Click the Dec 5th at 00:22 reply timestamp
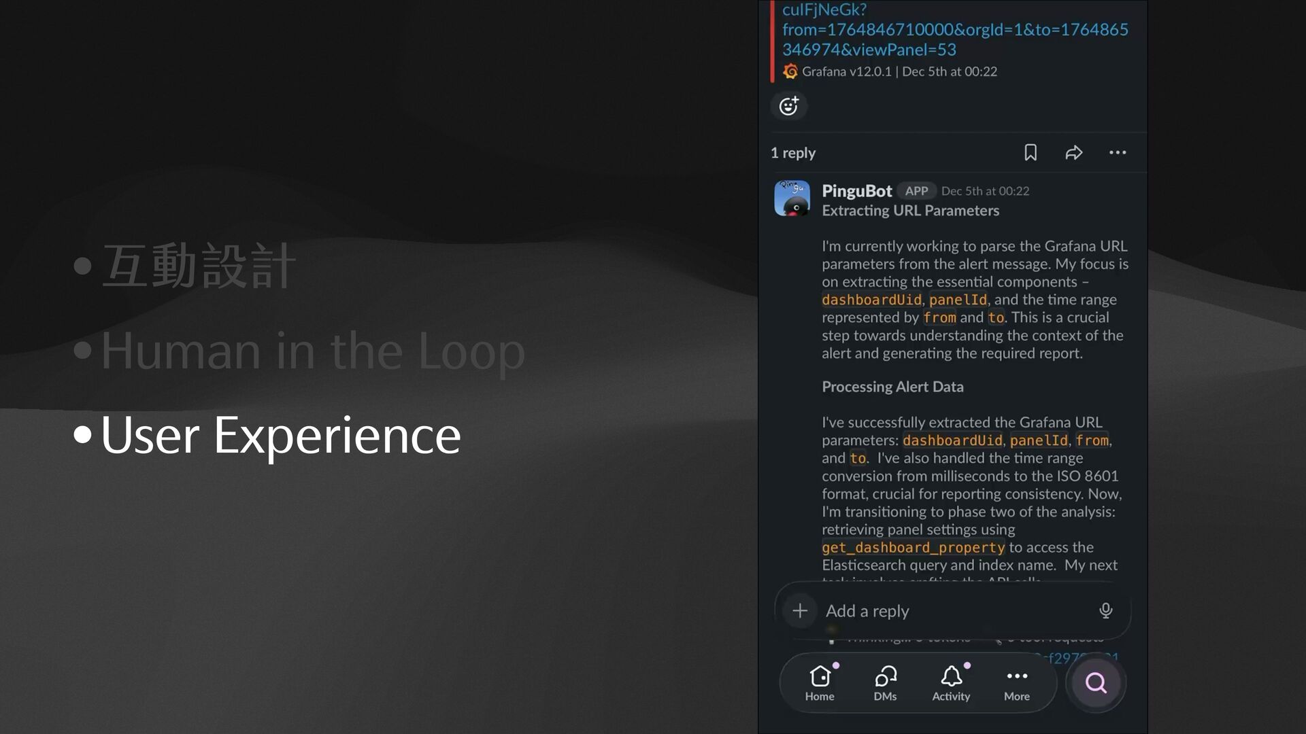1306x734 pixels. [x=985, y=191]
